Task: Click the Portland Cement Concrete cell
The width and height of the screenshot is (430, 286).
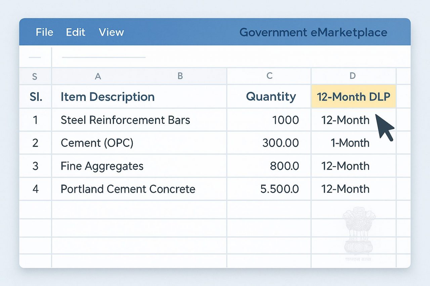Action: coord(139,189)
